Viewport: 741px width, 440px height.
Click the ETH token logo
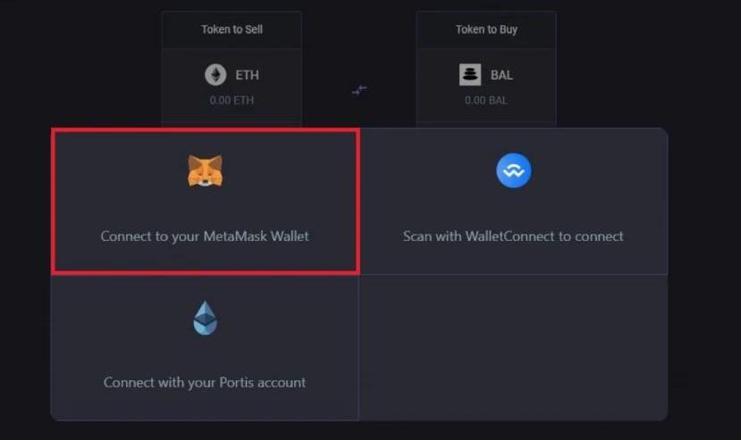point(215,75)
